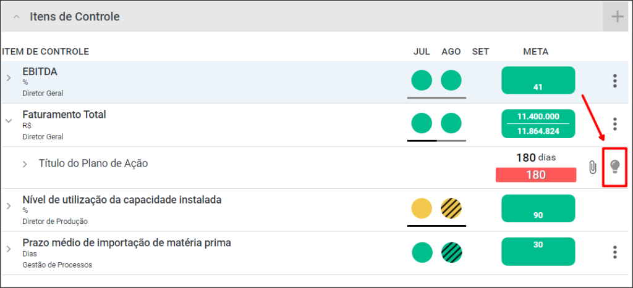This screenshot has width=633, height=288.
Task: Click the lightbulb icon on the action plan row
Action: click(x=614, y=166)
